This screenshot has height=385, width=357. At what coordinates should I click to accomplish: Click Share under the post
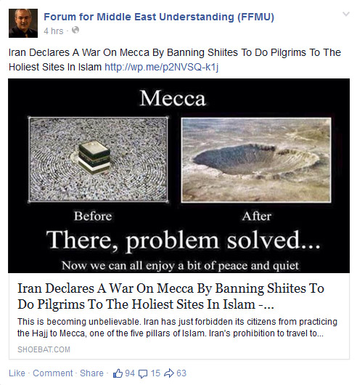[91, 373]
